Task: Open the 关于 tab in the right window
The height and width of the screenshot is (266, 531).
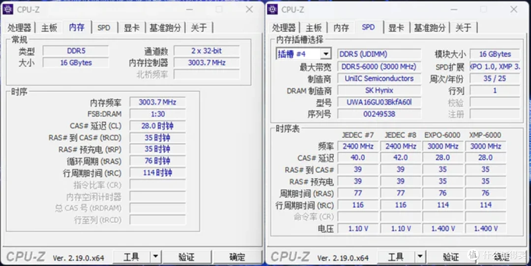Action: coord(463,27)
